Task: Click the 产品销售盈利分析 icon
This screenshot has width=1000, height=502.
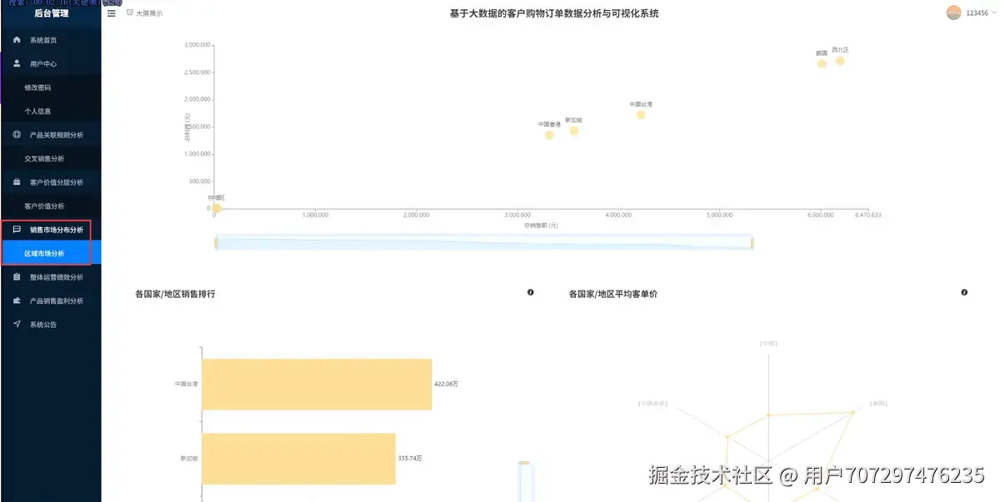Action: (17, 301)
